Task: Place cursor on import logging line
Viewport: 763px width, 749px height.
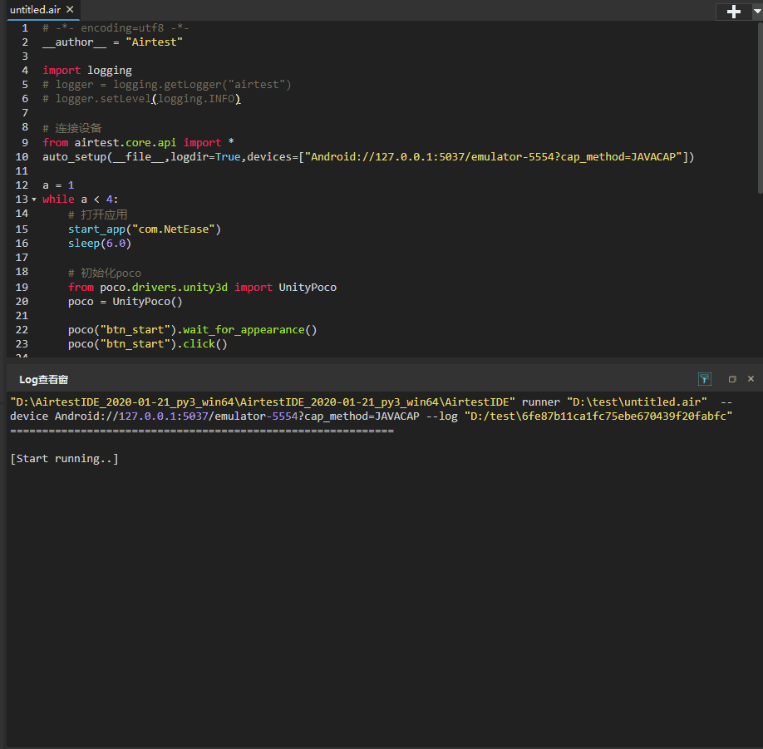Action: (x=87, y=71)
